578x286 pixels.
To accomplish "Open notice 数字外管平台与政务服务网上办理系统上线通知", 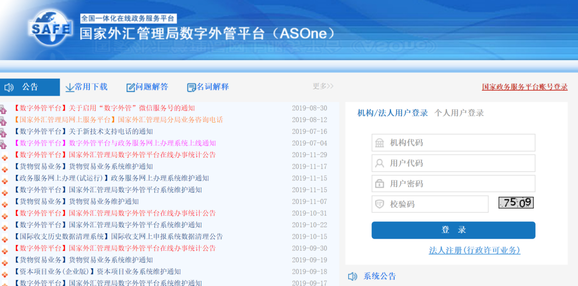I will coord(114,143).
